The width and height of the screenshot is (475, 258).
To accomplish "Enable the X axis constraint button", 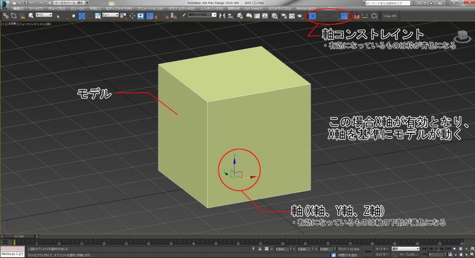I will (312, 15).
